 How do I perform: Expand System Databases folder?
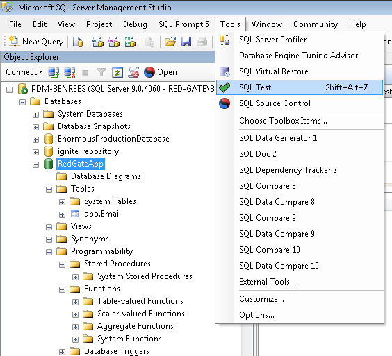(x=35, y=115)
